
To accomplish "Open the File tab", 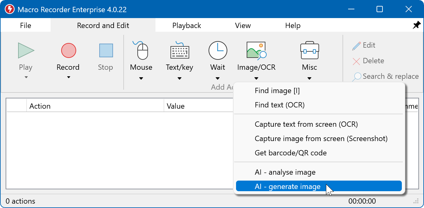I will pyautogui.click(x=26, y=26).
